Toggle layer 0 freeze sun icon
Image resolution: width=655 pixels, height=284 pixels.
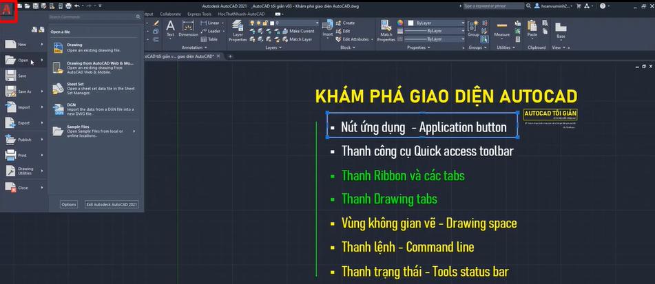[x=258, y=23]
